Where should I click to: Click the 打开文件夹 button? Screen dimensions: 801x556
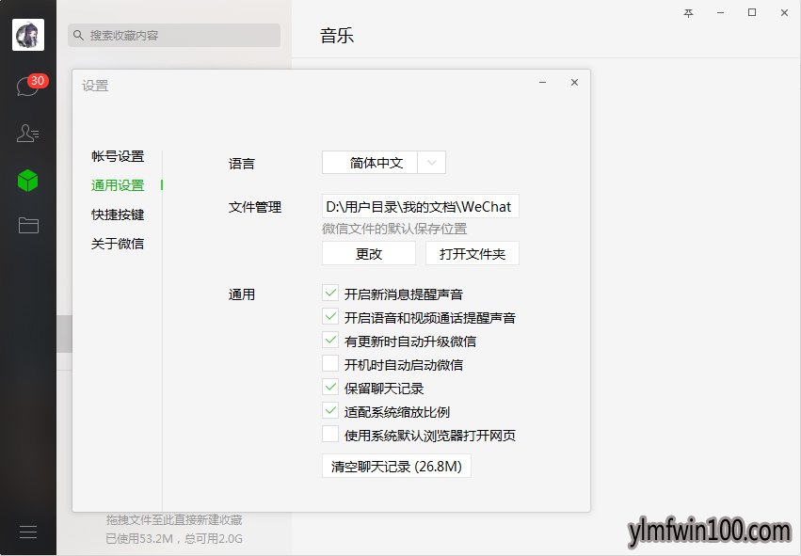(x=472, y=254)
